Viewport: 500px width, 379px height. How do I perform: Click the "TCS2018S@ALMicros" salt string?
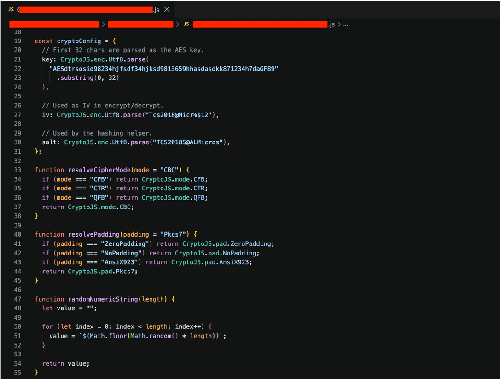(187, 142)
